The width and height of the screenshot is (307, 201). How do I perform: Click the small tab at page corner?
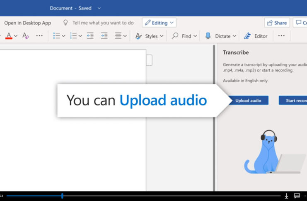tap(149, 60)
